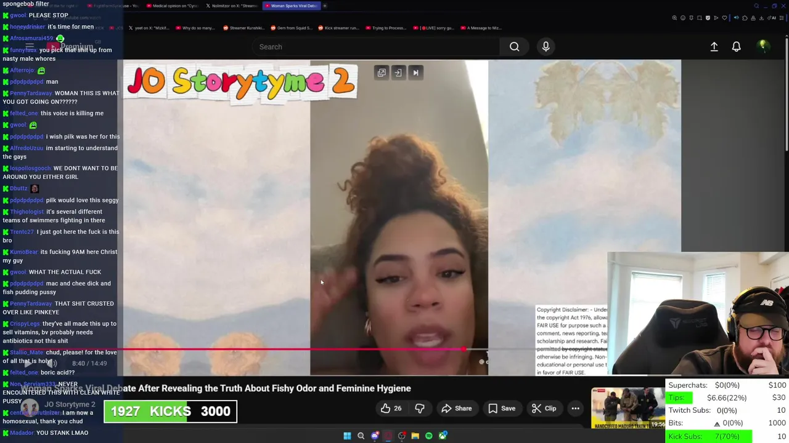This screenshot has height=443, width=789.
Task: Skip to next video in player overlay
Action: point(415,73)
